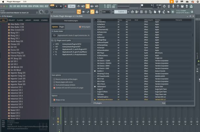The width and height of the screenshot is (200, 132).
Task: Enable Rescan plugins with errors option
Action: (x=54, y=82)
